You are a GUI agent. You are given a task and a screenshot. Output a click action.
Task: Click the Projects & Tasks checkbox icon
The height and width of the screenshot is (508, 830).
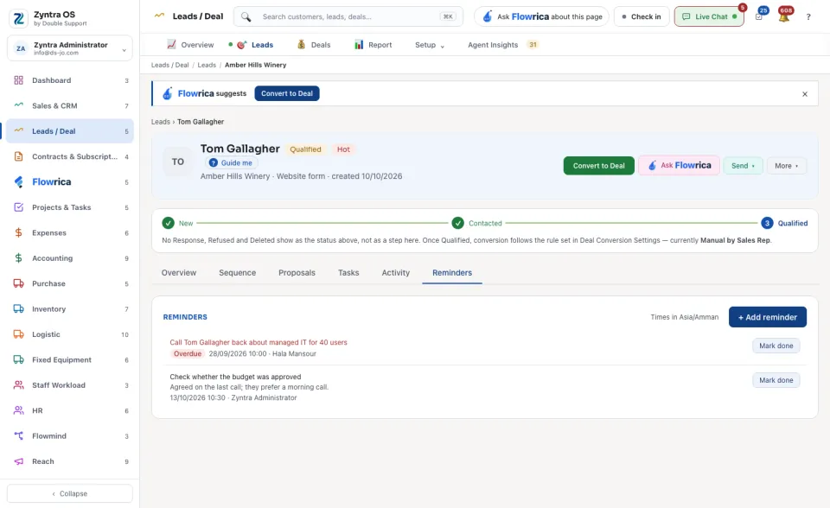(18, 207)
